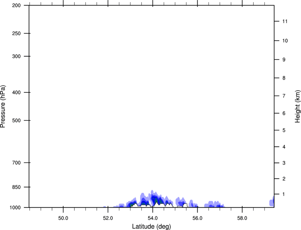
Task: Click the 850 pressure tick label
Action: [x=16, y=187]
